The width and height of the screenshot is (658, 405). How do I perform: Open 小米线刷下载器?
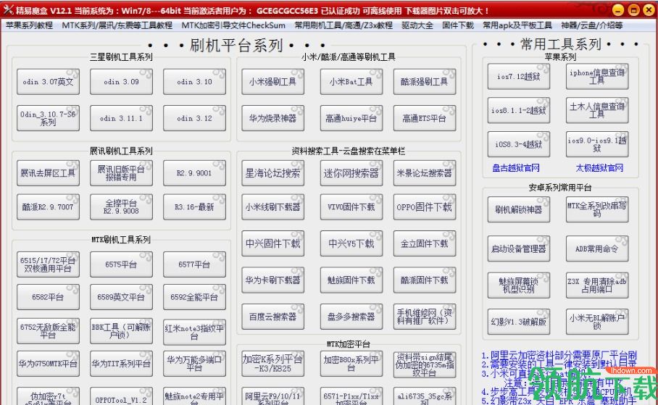(x=272, y=207)
